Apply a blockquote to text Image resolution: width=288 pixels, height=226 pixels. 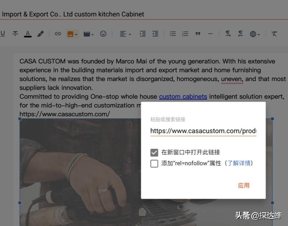point(198,33)
